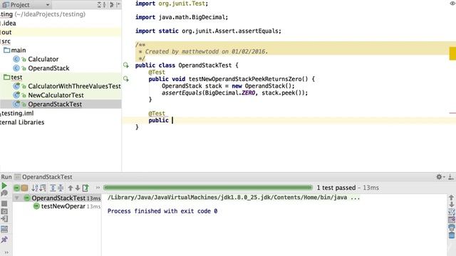The image size is (456, 256).
Task: Toggle sort tests alphabetically
Action: (x=35, y=188)
